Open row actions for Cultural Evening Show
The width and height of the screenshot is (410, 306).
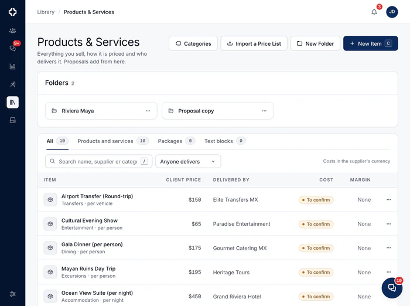pyautogui.click(x=388, y=224)
